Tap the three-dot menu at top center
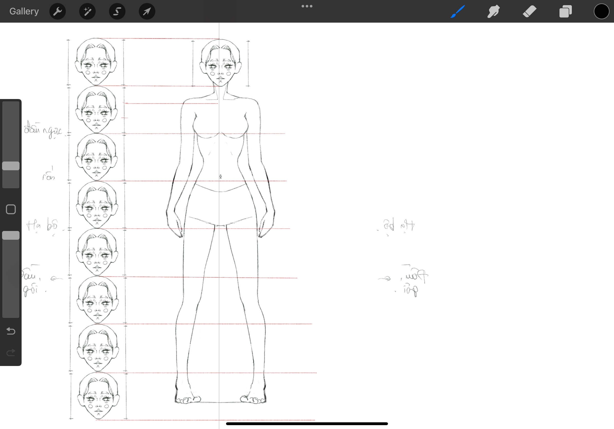Screen dimensions: 614x429 coord(307,6)
